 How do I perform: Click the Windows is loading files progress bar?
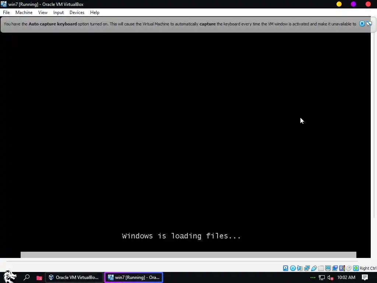[x=188, y=255]
